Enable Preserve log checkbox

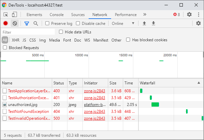tap(47, 23)
